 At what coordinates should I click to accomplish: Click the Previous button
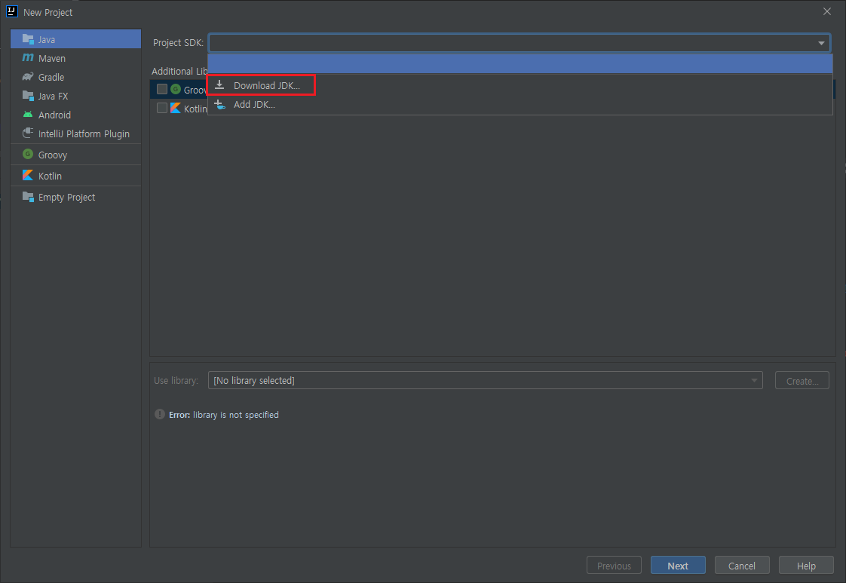[x=614, y=565]
